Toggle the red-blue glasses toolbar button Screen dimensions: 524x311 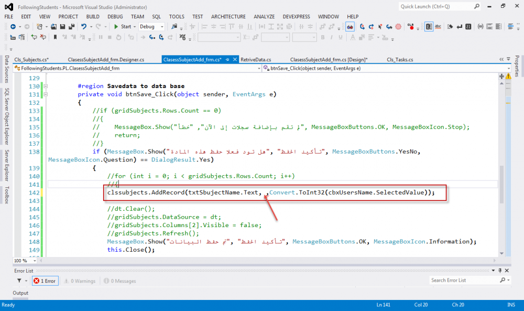click(x=350, y=27)
